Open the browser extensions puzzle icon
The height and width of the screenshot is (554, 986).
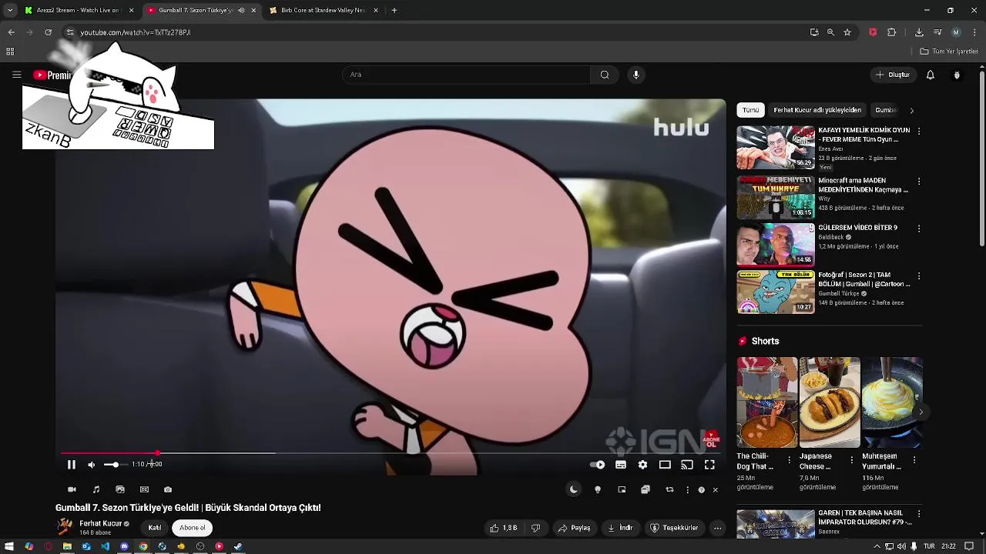892,32
